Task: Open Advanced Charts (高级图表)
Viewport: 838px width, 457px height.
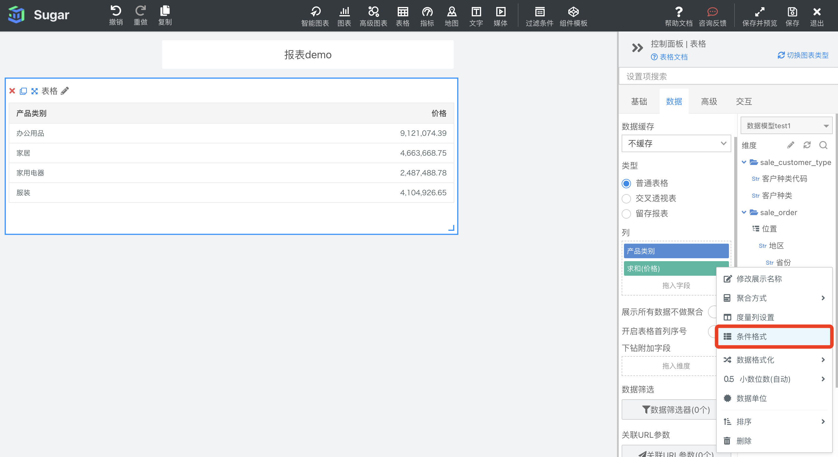Action: point(373,16)
